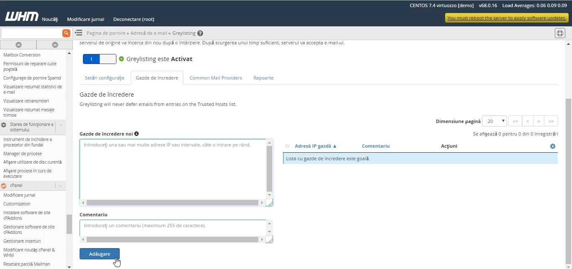
Task: Click the reboot server updates link
Action: coord(507,18)
